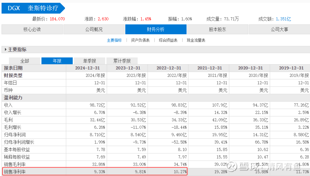This screenshot has width=310, height=176.
Task: Click the 毛利 row label
Action: (8, 120)
